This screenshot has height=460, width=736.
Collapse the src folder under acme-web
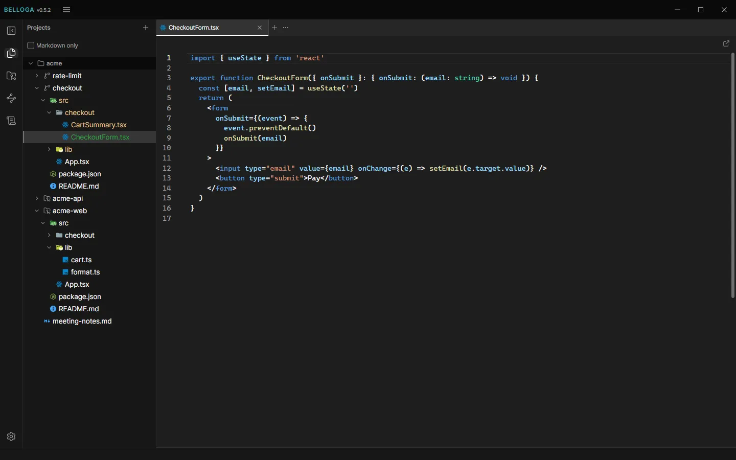pos(43,223)
